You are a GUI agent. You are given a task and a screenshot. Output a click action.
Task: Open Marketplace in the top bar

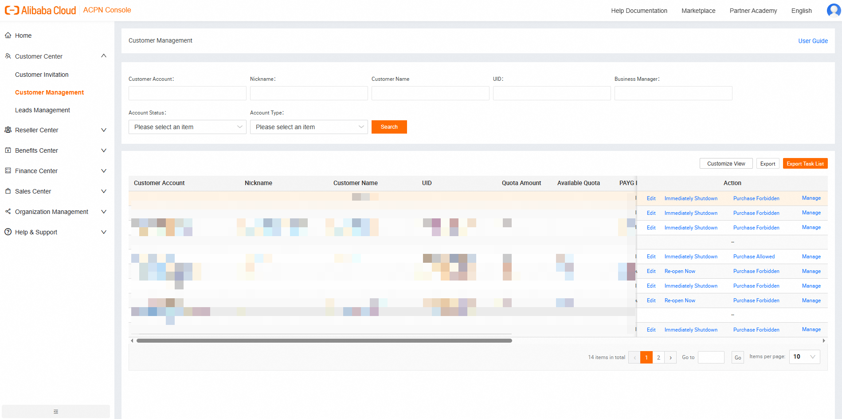[x=698, y=11]
